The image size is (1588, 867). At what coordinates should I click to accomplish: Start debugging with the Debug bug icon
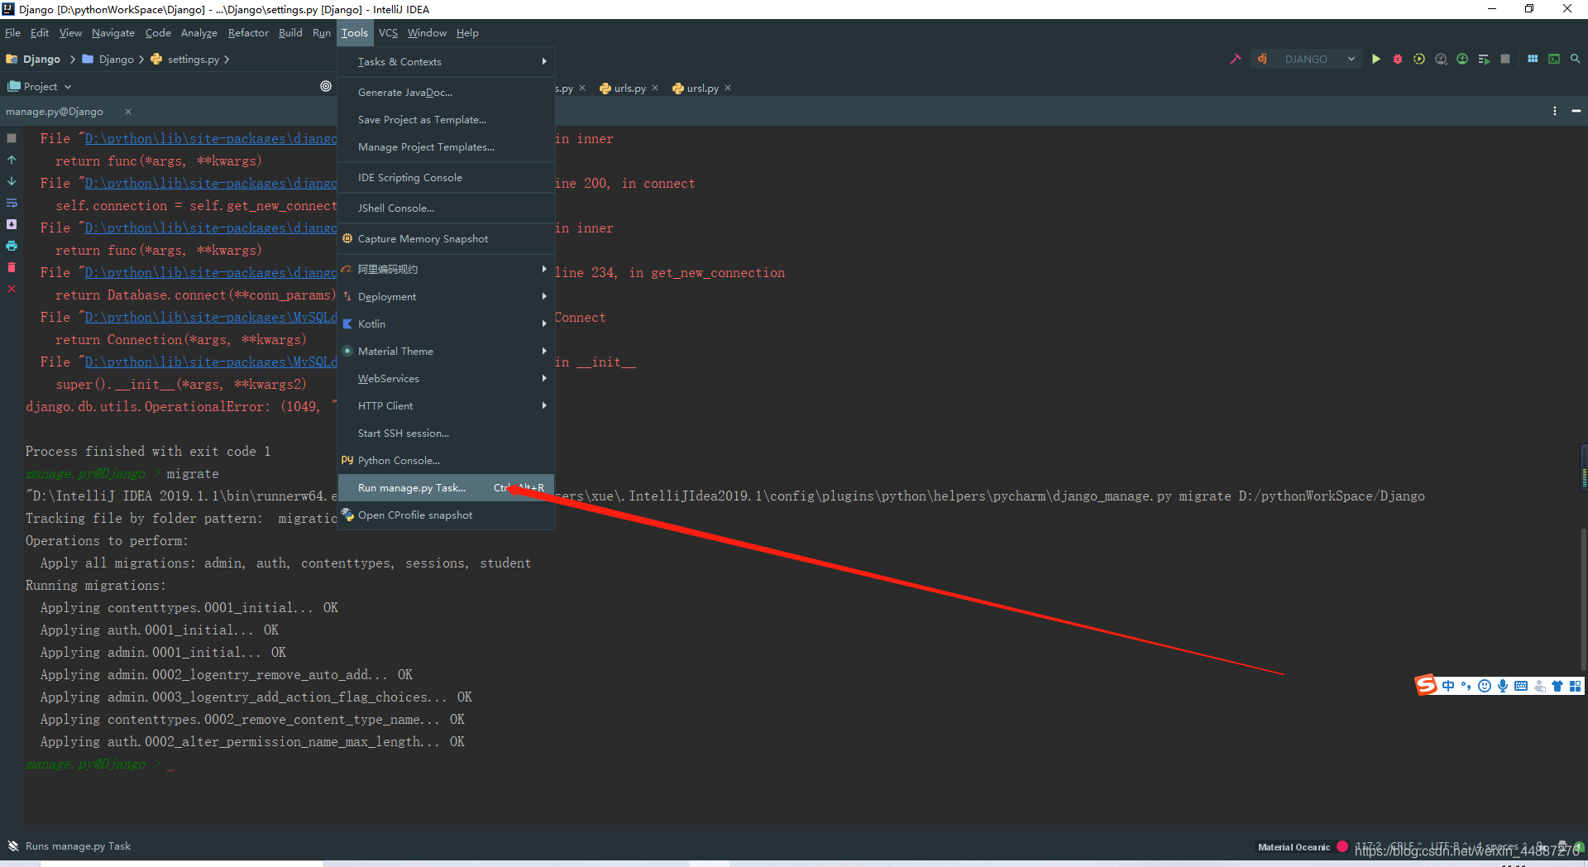(x=1398, y=59)
